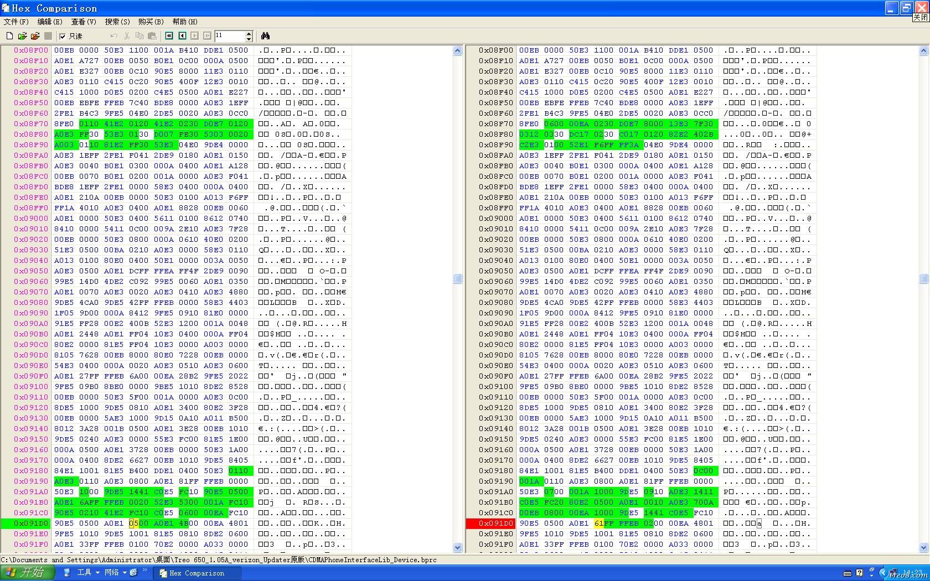Click the keyboard language bar icon
Viewport: 930px width, 581px height.
pyautogui.click(x=848, y=573)
